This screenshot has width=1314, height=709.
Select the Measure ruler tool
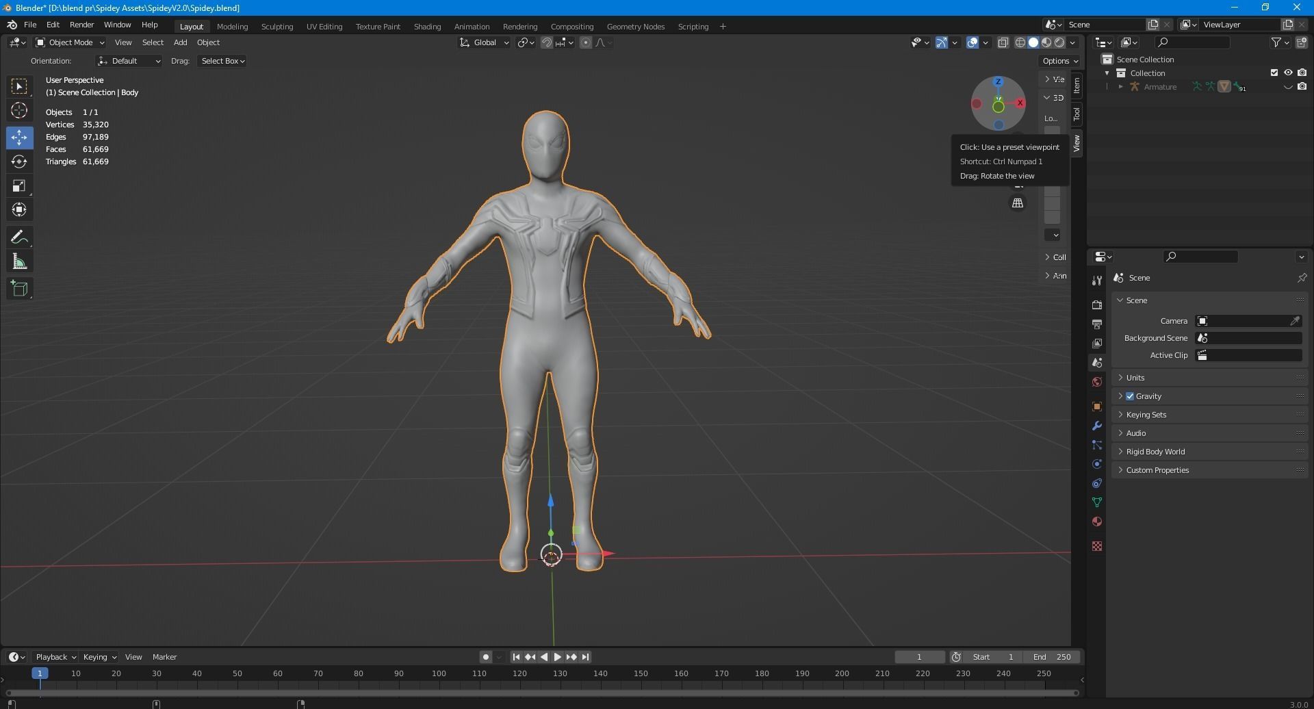(19, 261)
